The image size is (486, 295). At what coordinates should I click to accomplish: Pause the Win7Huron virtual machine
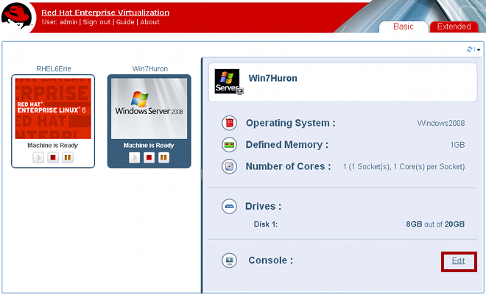coord(163,158)
